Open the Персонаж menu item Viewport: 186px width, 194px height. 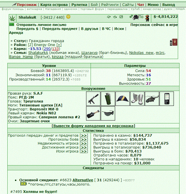click(27, 5)
